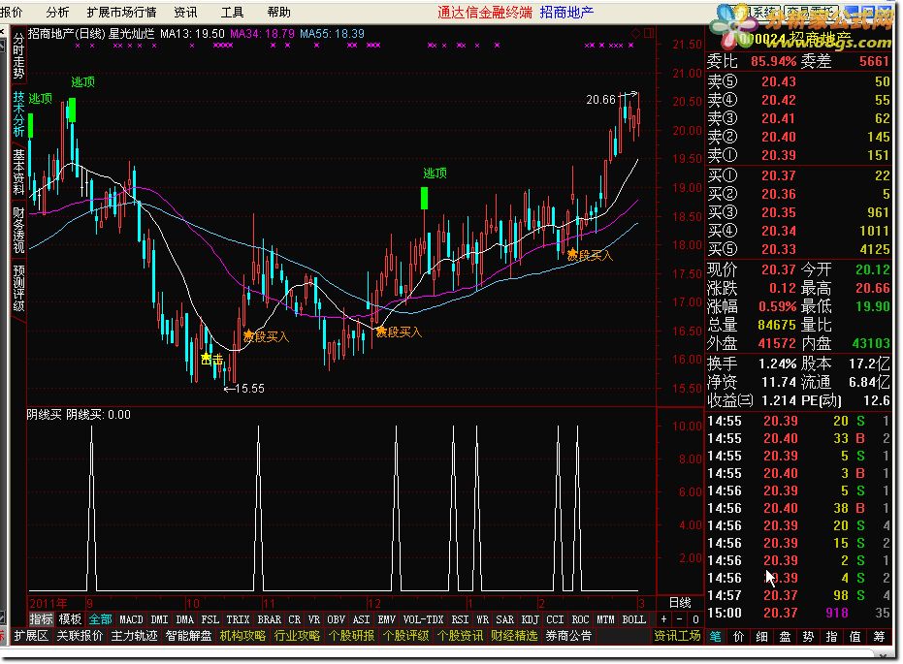903x664 pixels.
Task: Switch to 分时走势 sidebar view
Action: pyautogui.click(x=18, y=55)
